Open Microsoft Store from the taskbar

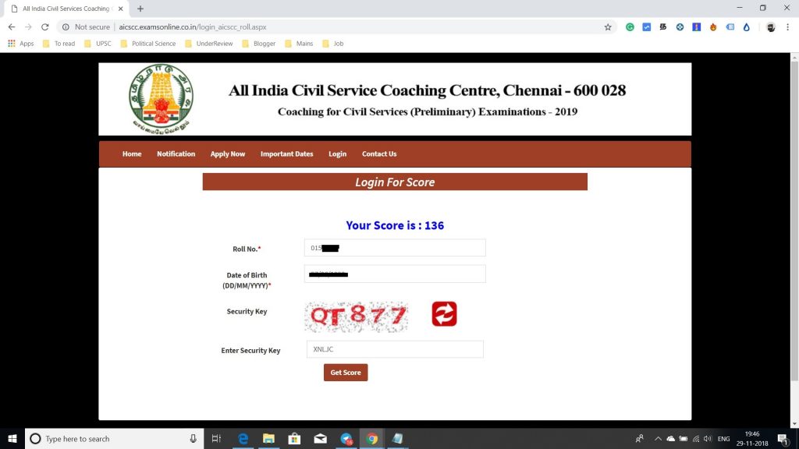pyautogui.click(x=294, y=439)
